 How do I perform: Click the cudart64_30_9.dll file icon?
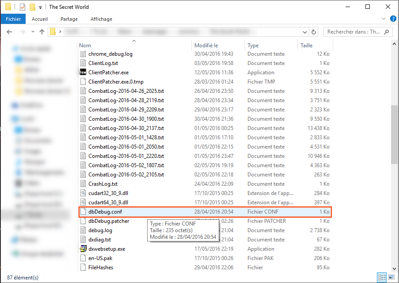click(83, 203)
